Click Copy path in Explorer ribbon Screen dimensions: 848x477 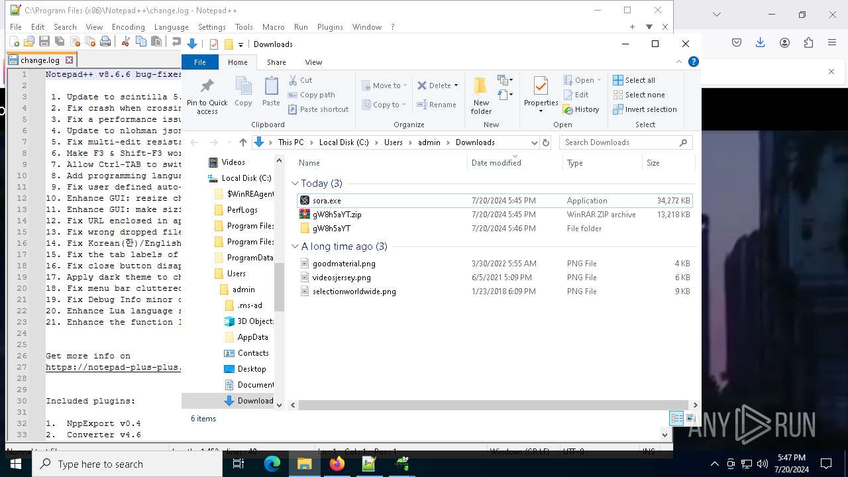point(311,95)
